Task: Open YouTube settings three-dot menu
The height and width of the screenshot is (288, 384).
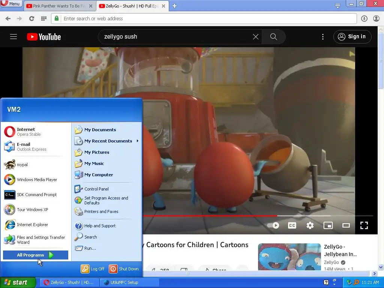Action: coord(323,37)
